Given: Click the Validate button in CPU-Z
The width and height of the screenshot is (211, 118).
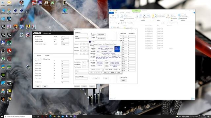Looking at the screenshot, I should point(112,72).
